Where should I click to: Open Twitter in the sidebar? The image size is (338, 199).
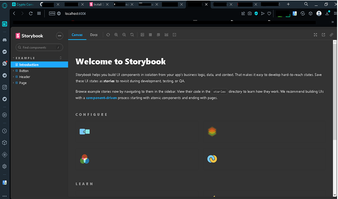click(5, 99)
